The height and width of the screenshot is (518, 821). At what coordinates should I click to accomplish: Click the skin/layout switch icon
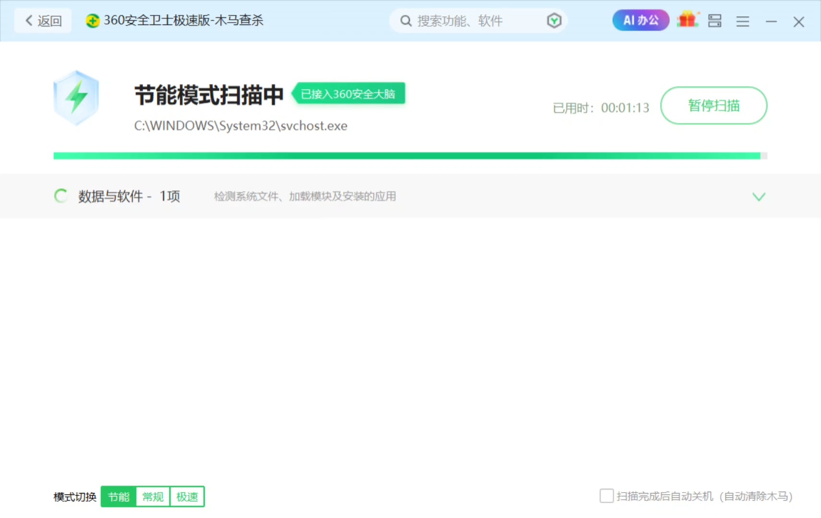coord(714,21)
